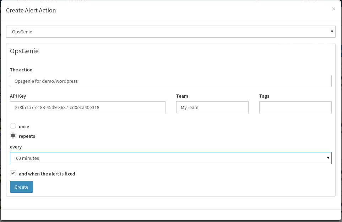The width and height of the screenshot is (342, 222).
Task: Select the once radio button
Action: click(x=13, y=126)
